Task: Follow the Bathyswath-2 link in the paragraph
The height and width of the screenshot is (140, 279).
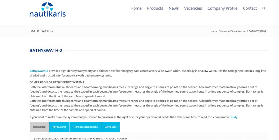Action: tap(39, 71)
